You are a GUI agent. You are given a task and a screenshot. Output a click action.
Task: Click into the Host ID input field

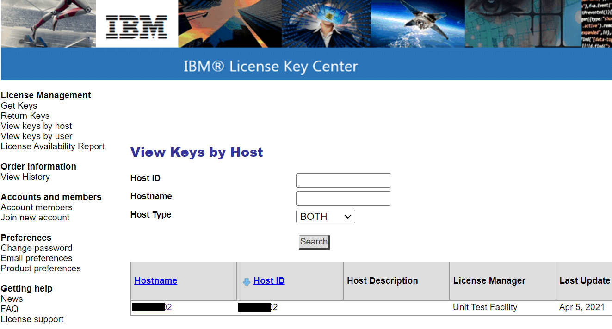click(x=344, y=180)
